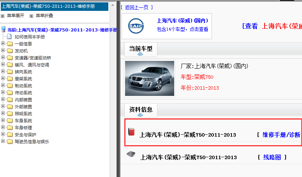Click the 荣威750 car photo thumbnail
This screenshot has width=302, height=177.
click(x=150, y=78)
